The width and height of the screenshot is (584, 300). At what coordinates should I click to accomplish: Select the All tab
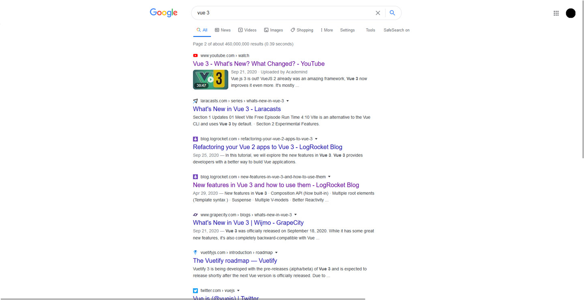[202, 30]
